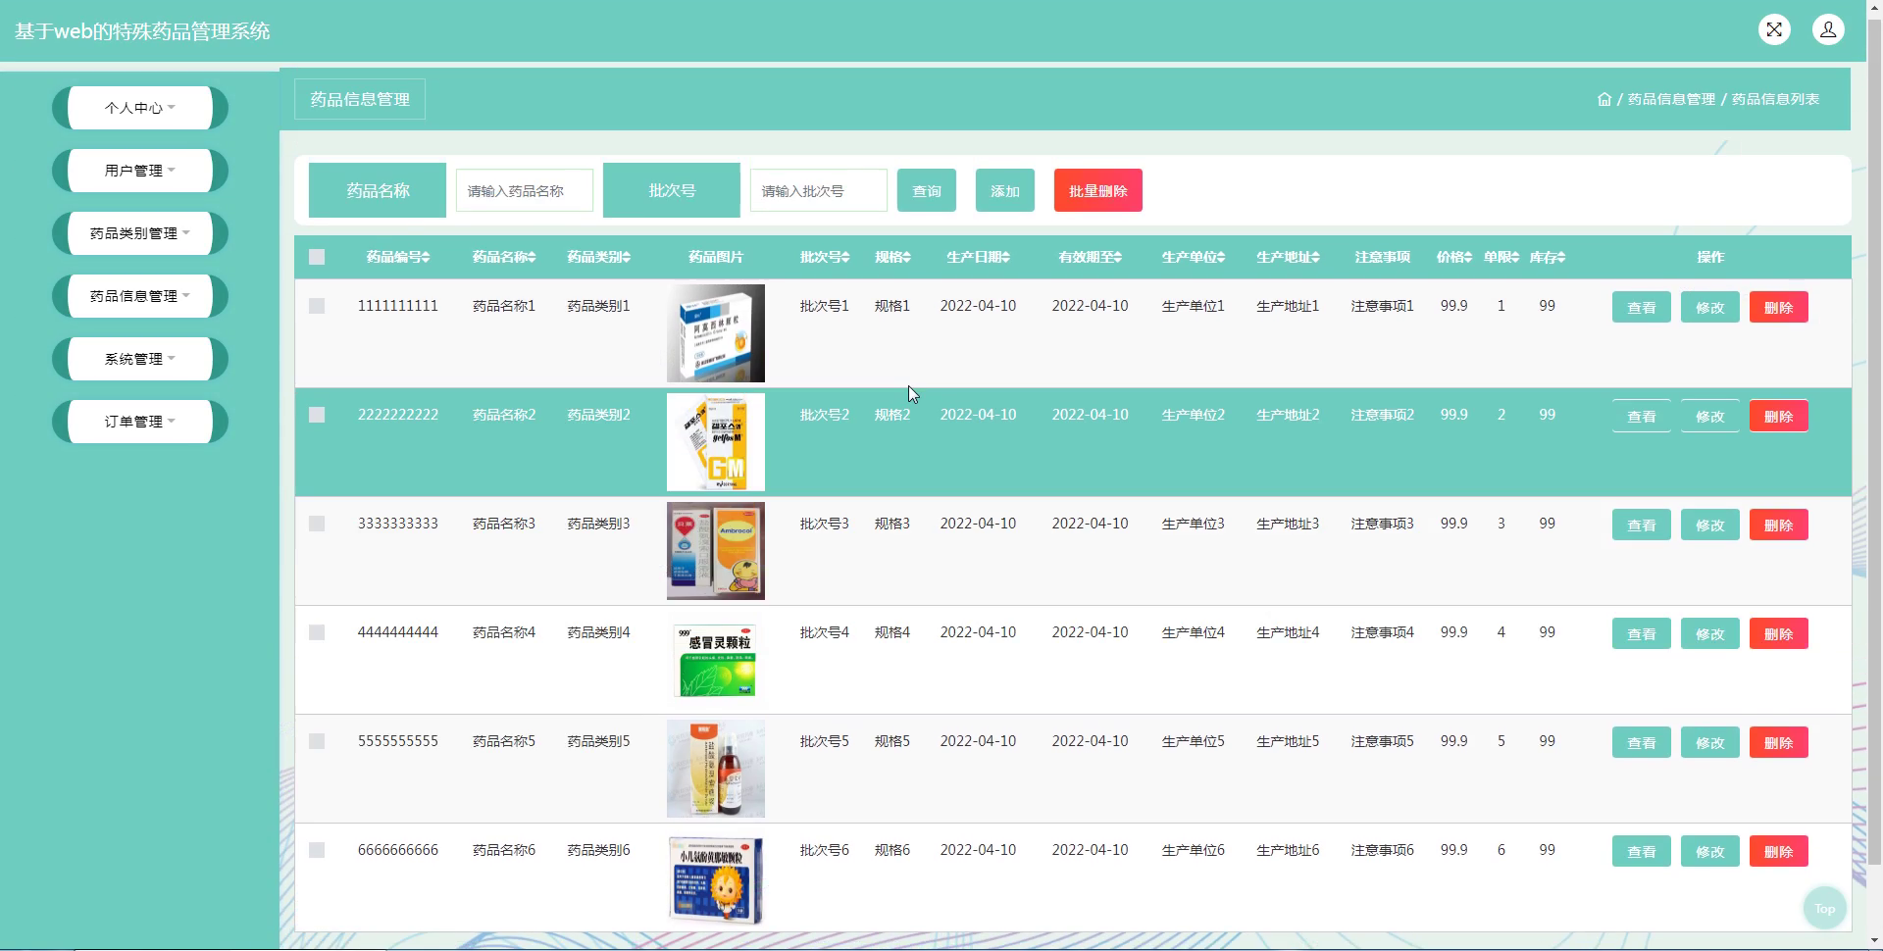Viewport: 1883px width, 951px height.
Task: Check the row for 2222222222
Action: pos(317,415)
